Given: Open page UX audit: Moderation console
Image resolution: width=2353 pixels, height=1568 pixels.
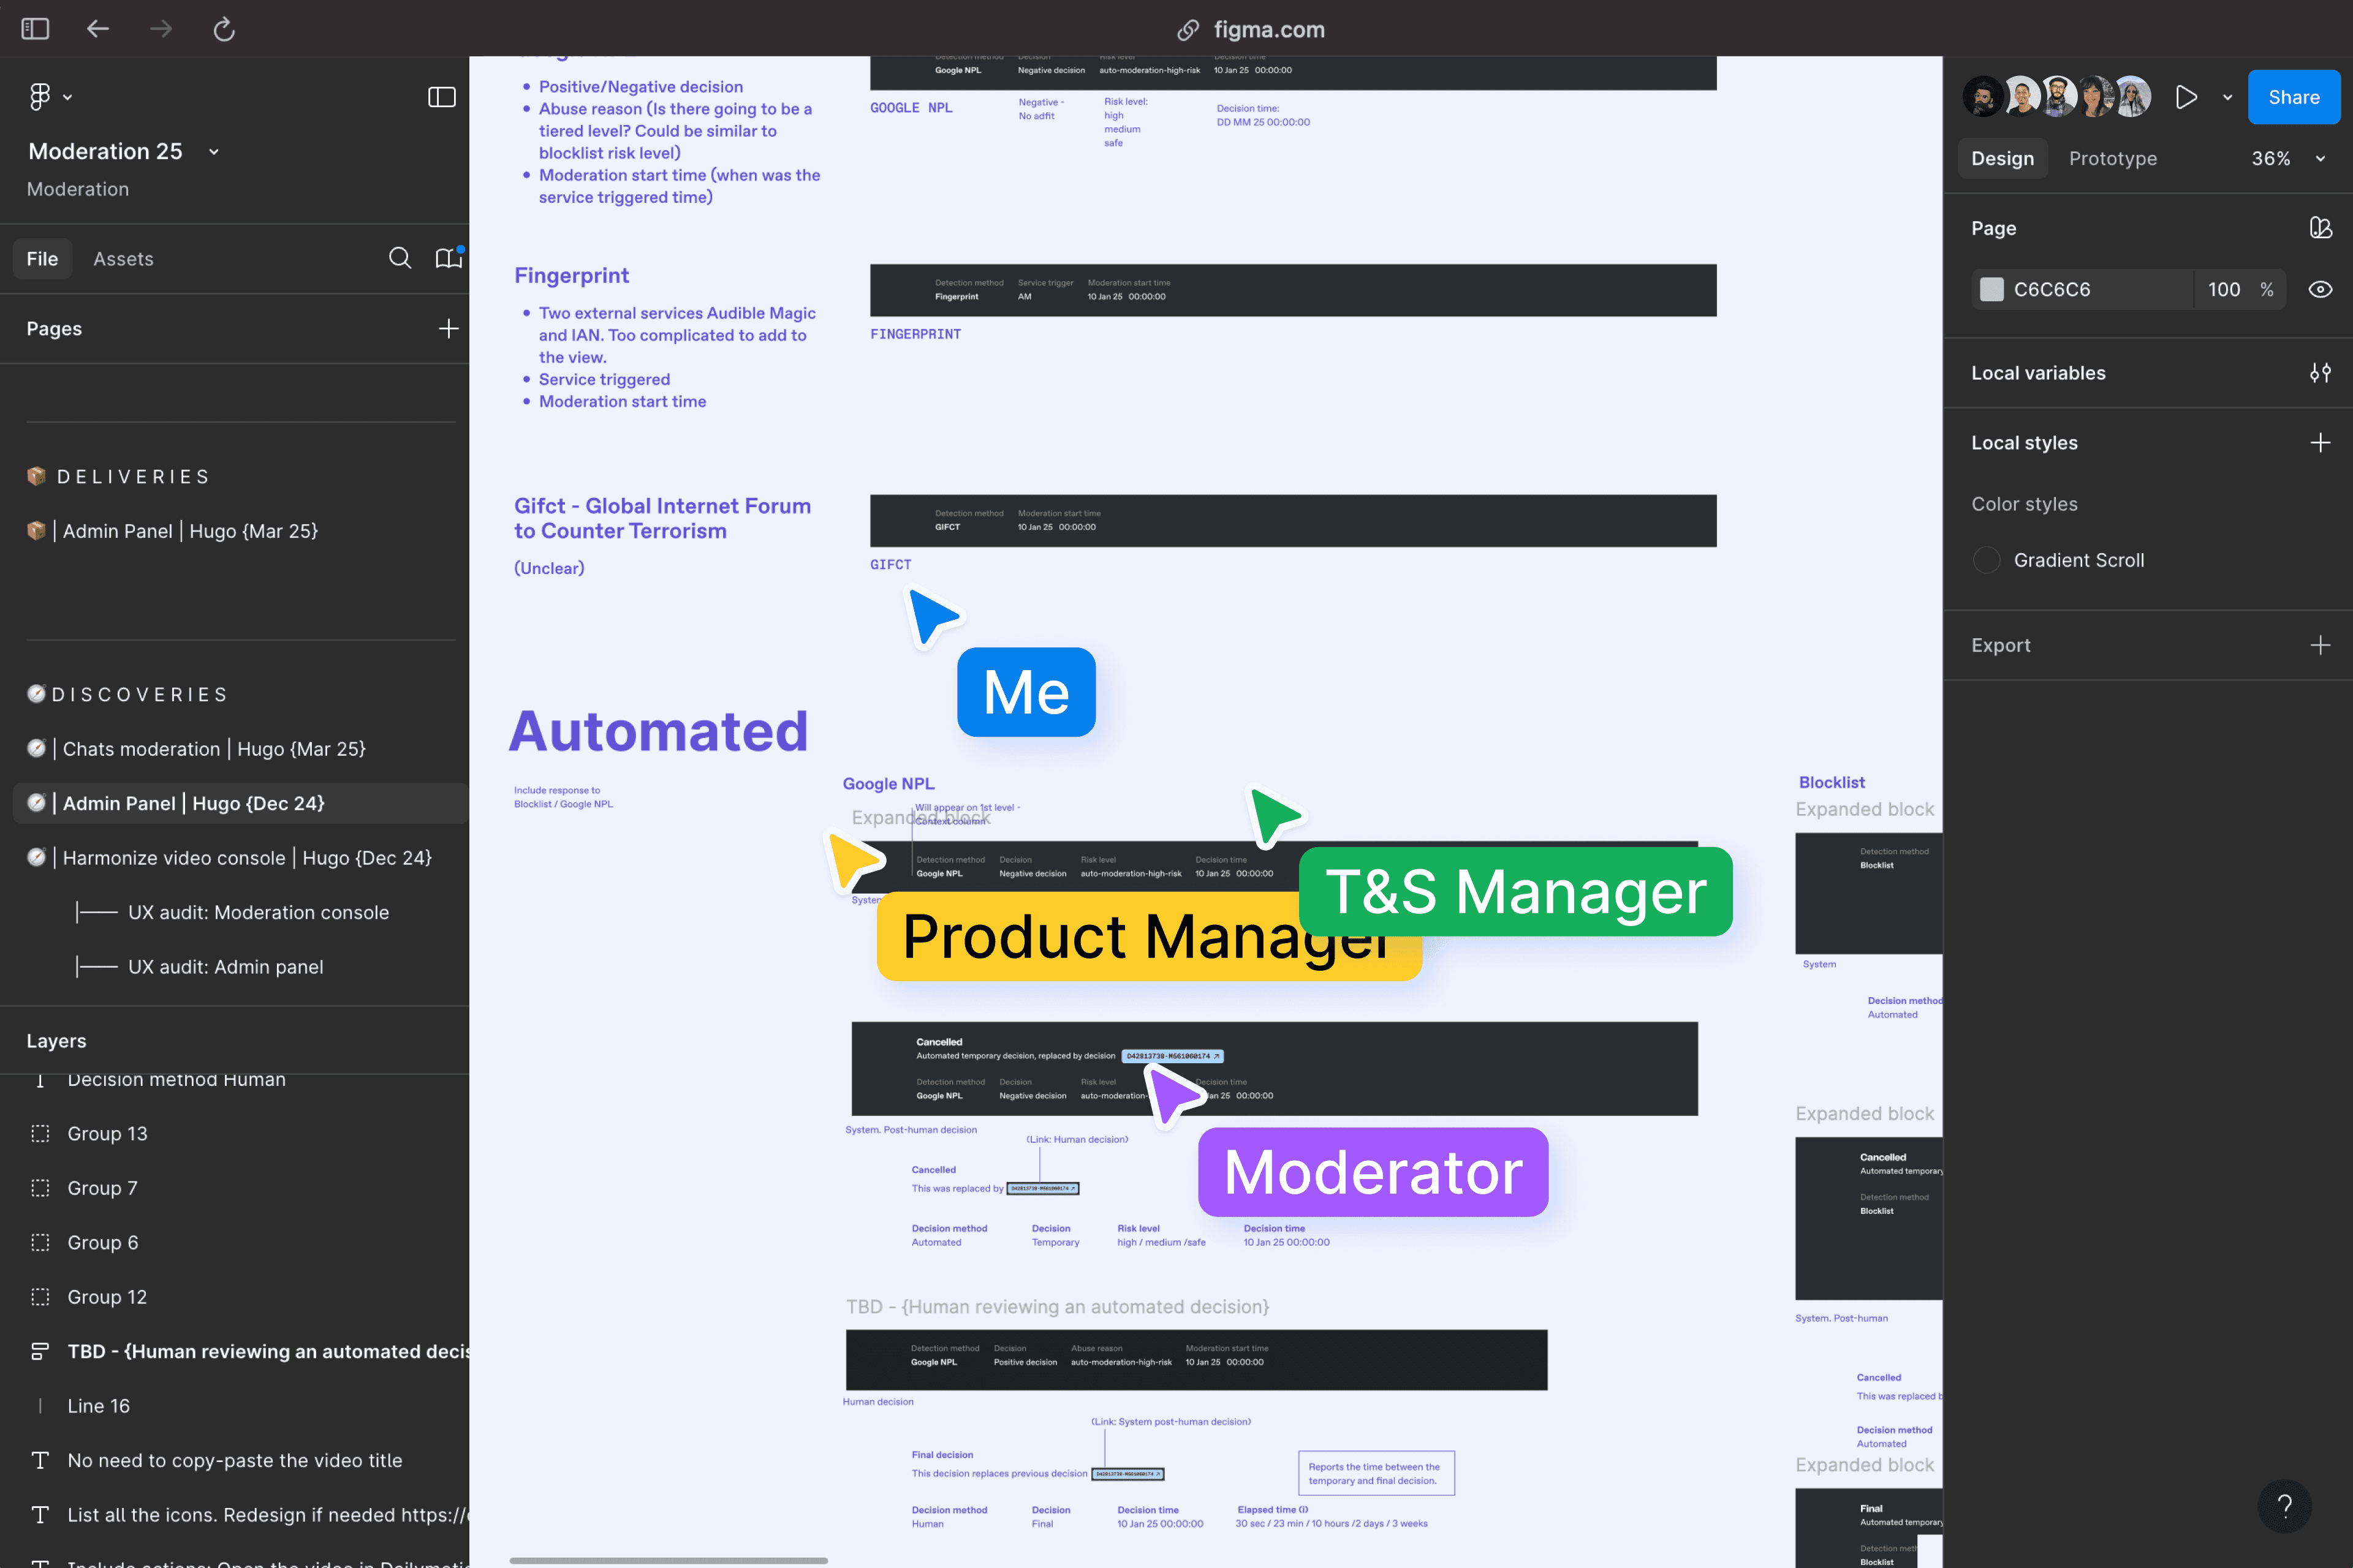Looking at the screenshot, I should (x=258, y=912).
